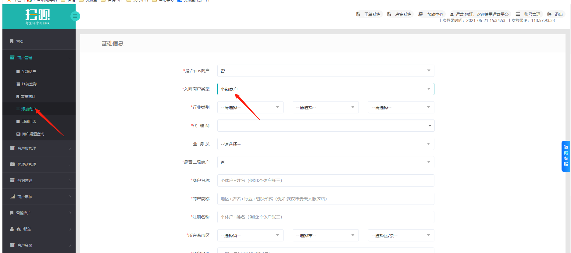Open the 是否二级商户 dropdown

click(326, 162)
